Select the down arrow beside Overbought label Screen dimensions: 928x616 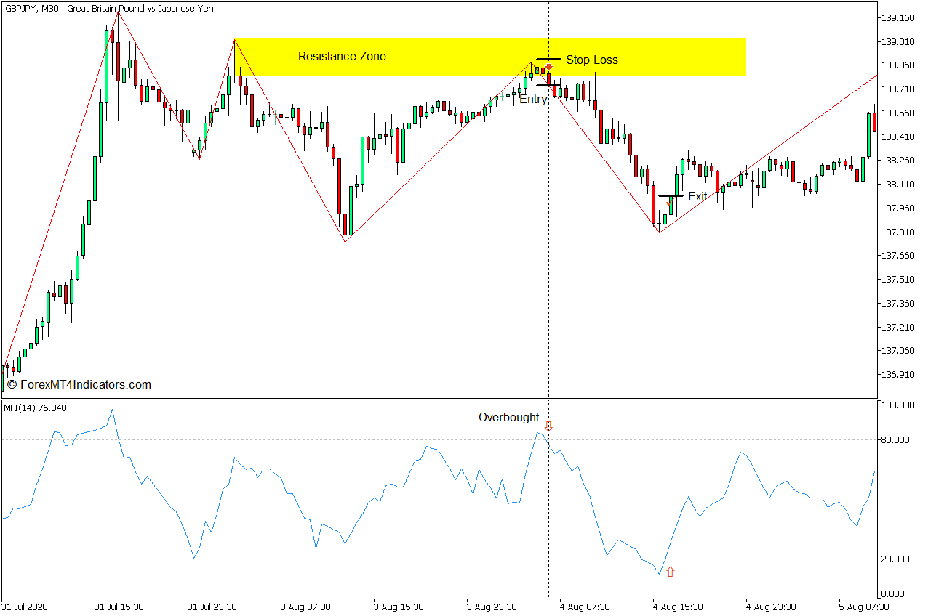[x=548, y=426]
